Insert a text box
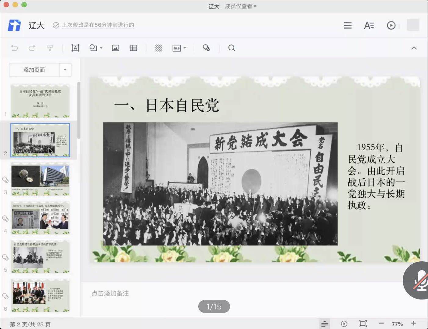Screen dimensions: 428x329 point(75,48)
